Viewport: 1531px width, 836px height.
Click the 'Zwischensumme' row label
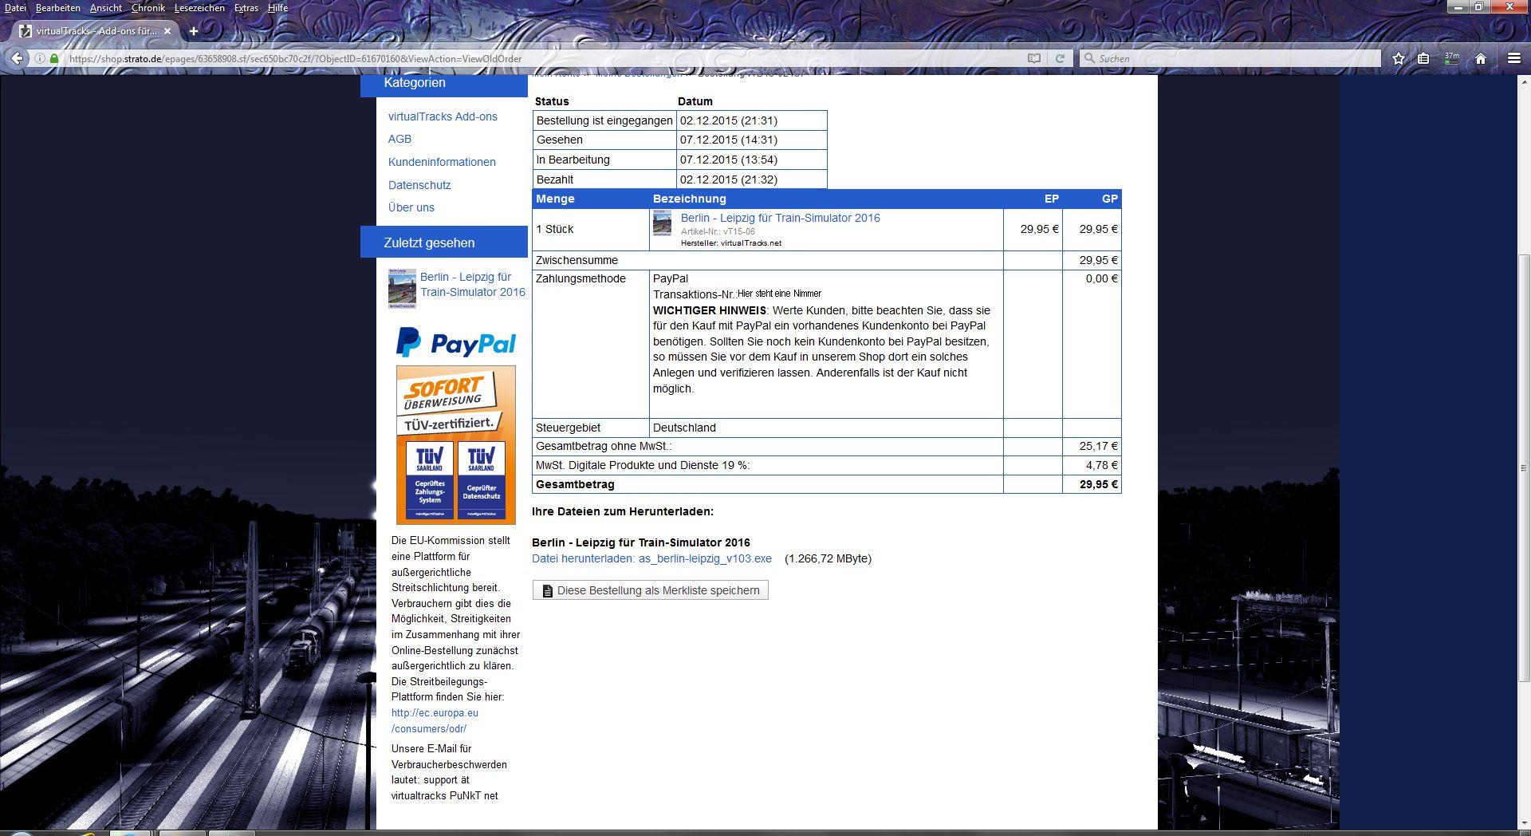[x=577, y=260]
